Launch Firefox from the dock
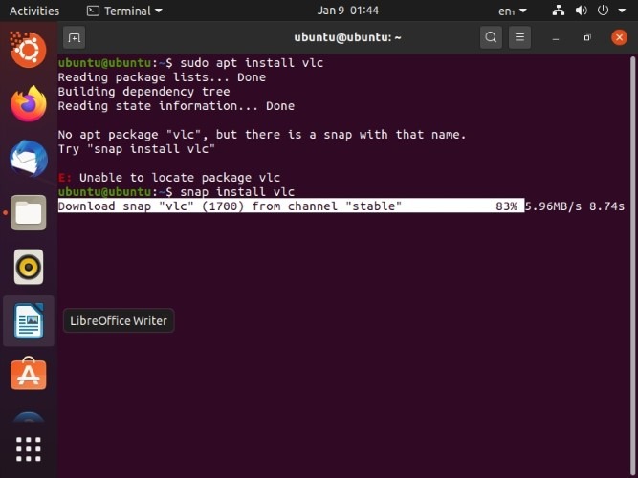This screenshot has width=638, height=478. coord(29,104)
